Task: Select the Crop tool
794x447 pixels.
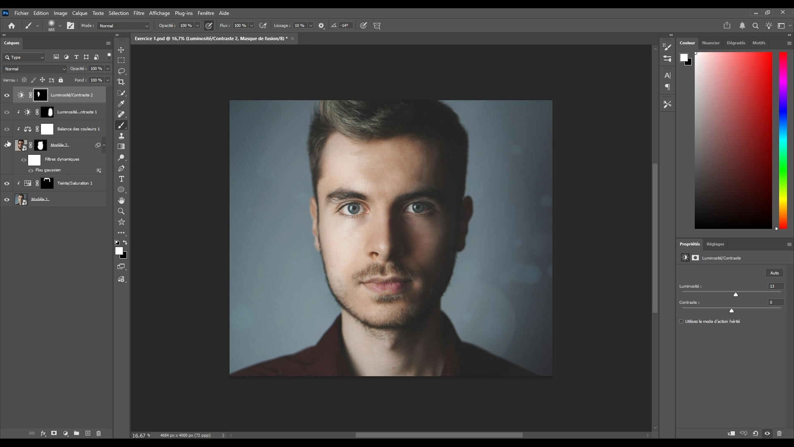Action: click(121, 82)
